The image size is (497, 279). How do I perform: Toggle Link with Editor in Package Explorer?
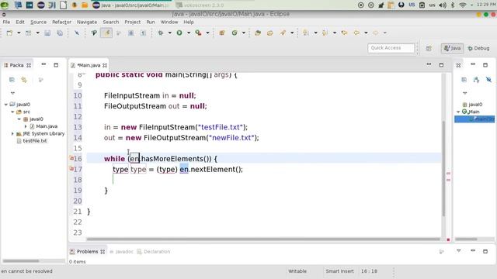pos(24,80)
